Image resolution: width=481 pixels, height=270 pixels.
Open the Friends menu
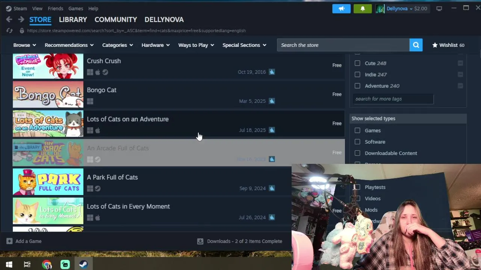point(55,8)
